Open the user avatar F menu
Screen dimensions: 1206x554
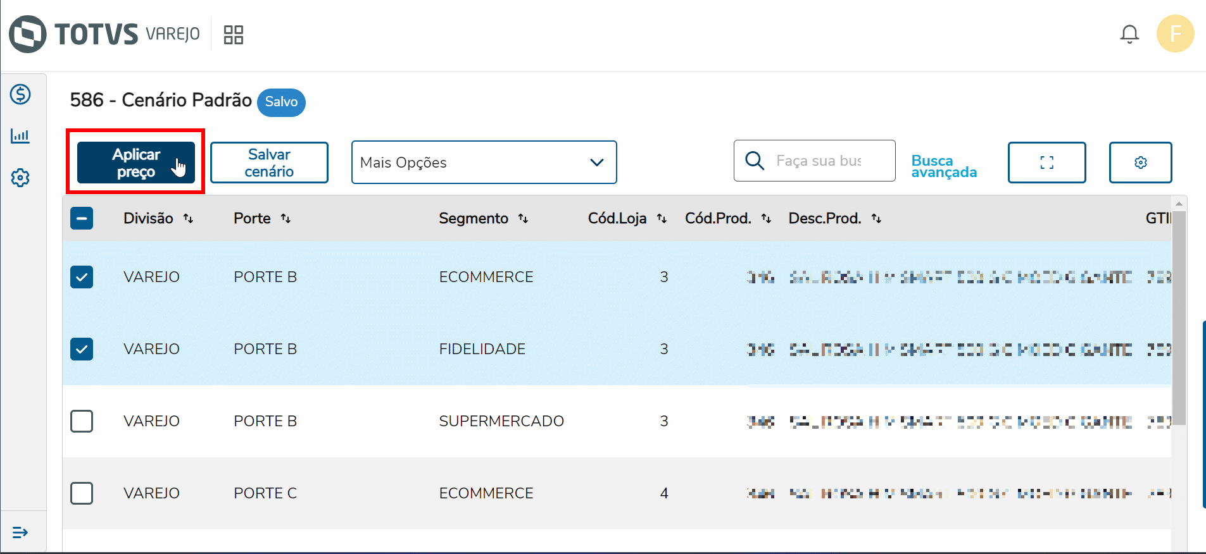(x=1175, y=34)
